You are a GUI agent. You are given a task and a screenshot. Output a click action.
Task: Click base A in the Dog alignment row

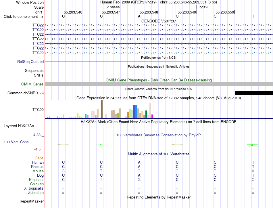pyautogui.click(x=139, y=175)
